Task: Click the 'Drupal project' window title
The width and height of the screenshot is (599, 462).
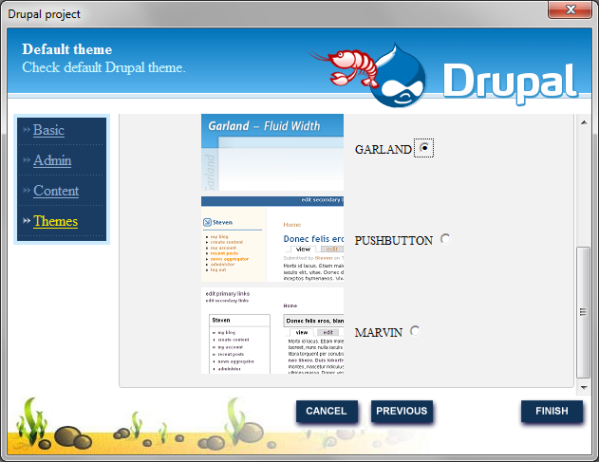Action: point(44,14)
